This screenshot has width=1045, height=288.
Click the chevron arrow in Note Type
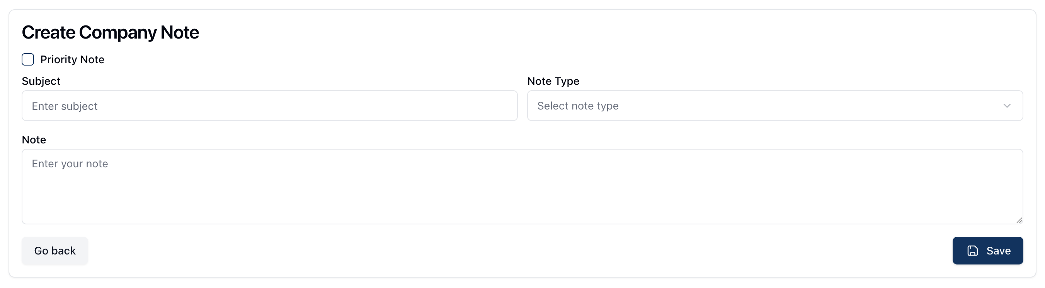tap(1006, 106)
